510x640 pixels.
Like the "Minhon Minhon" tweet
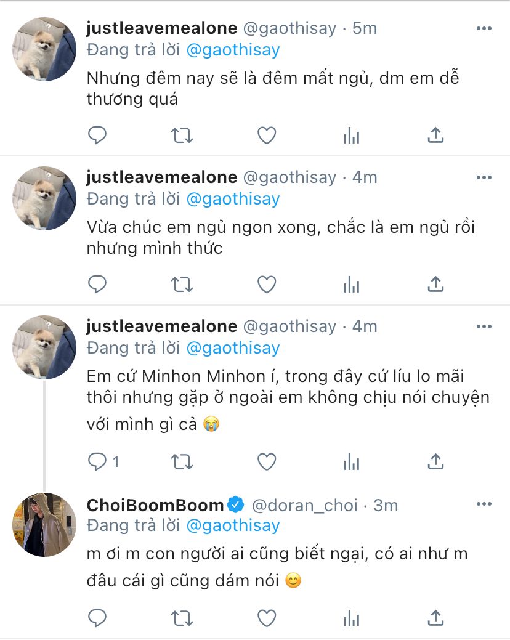266,461
